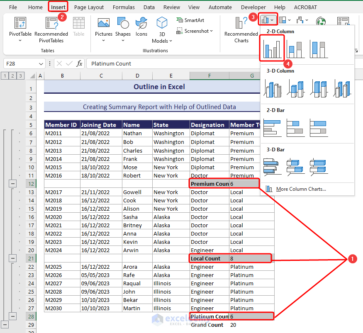
Task: Select the Clustered Column chart type
Action: tap(272, 48)
